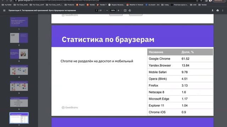The width and height of the screenshot is (227, 127).
Task: Open the Fun Corp_conf bookmark folder
Action: (x=37, y=5)
